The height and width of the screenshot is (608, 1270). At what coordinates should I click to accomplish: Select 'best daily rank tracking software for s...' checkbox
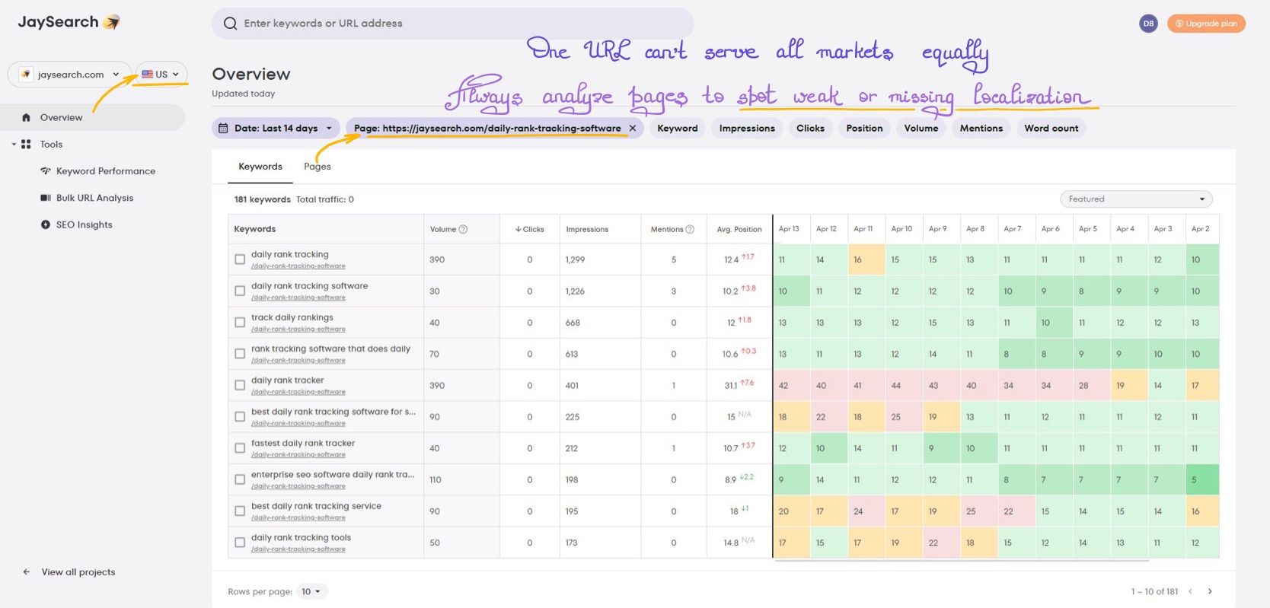pyautogui.click(x=240, y=417)
